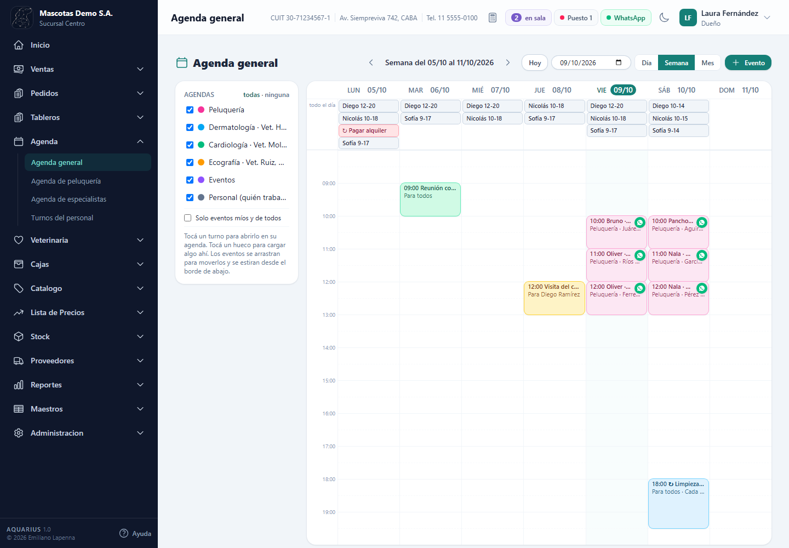Click the pink Peluquería color dot
The image size is (789, 548).
tap(201, 110)
